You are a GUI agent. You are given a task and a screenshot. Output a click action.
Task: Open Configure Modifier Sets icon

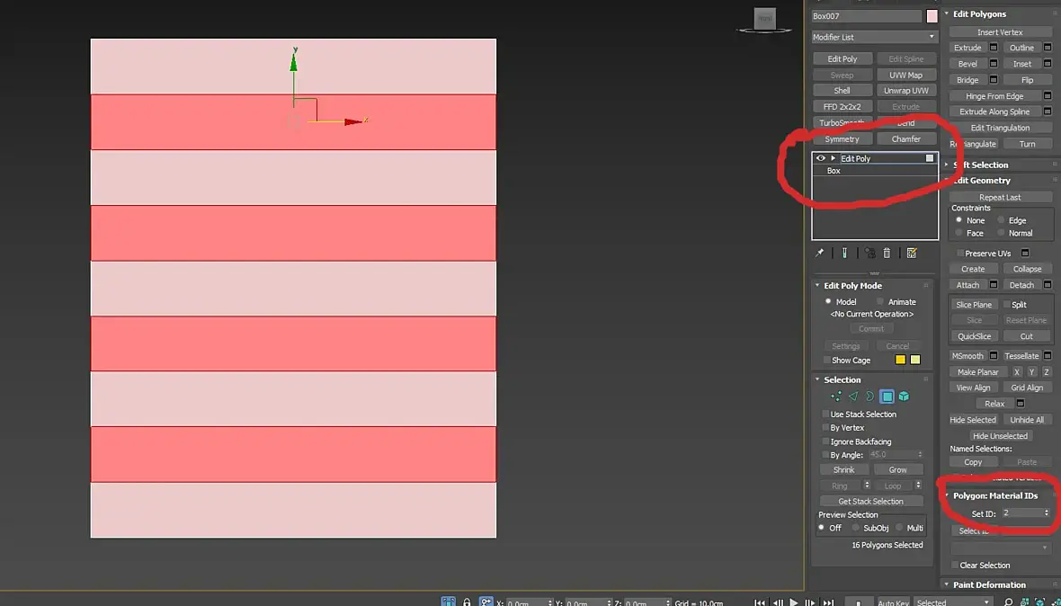(x=912, y=253)
